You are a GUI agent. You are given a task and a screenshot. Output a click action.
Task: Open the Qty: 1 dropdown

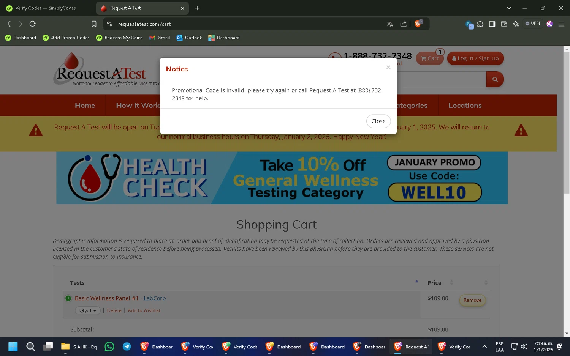click(88, 310)
